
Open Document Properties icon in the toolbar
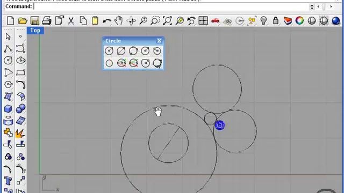tap(59, 21)
